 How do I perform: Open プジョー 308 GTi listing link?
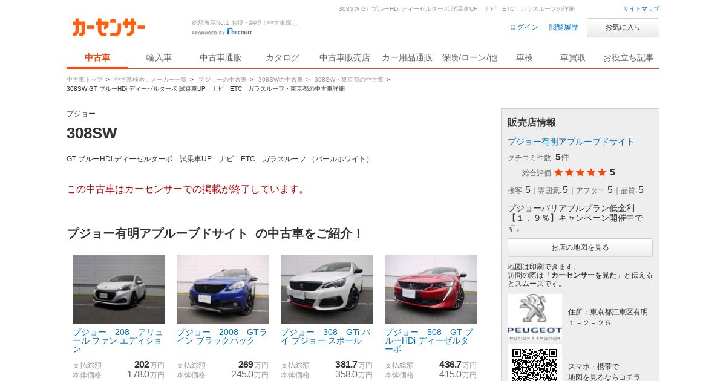point(326,336)
